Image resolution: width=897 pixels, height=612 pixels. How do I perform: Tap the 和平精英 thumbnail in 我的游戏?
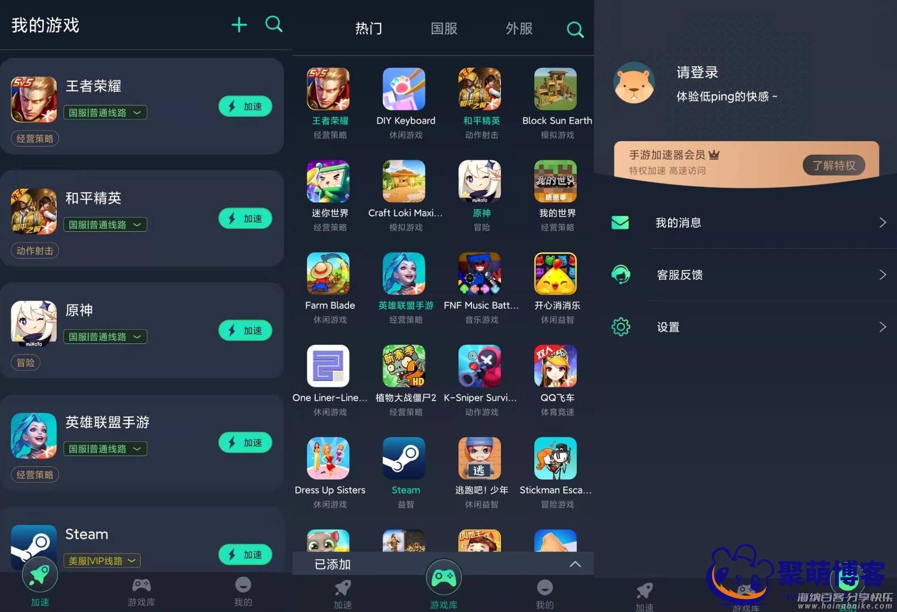coord(34,212)
